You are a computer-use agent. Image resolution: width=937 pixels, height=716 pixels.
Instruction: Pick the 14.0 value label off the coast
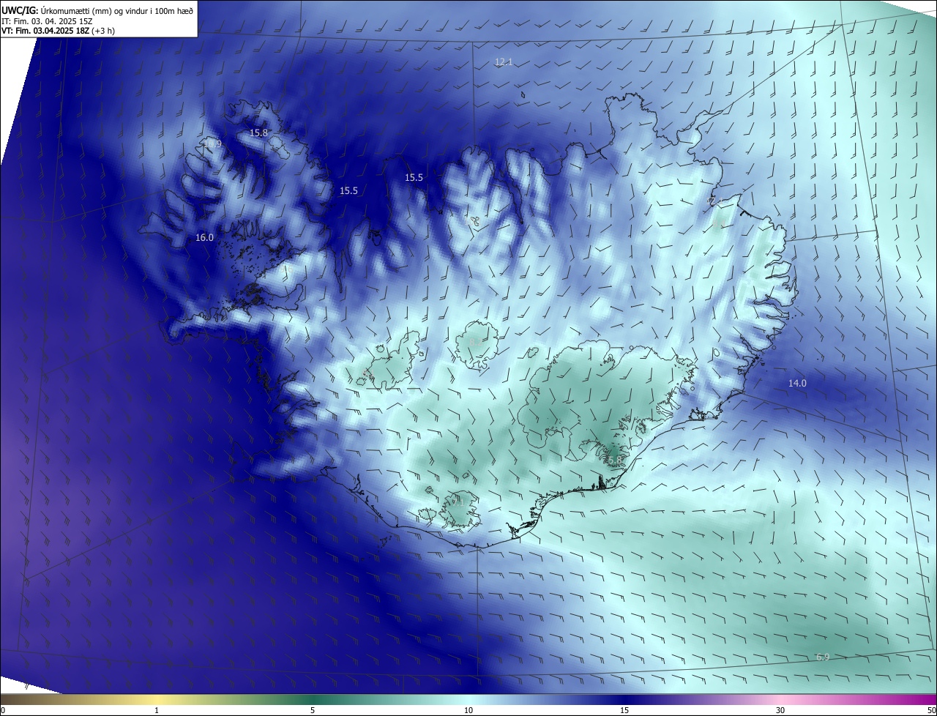(x=797, y=383)
